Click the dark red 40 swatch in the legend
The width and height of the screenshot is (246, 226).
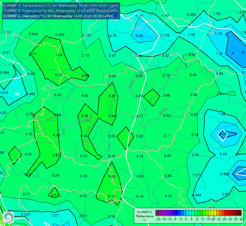click(240, 213)
